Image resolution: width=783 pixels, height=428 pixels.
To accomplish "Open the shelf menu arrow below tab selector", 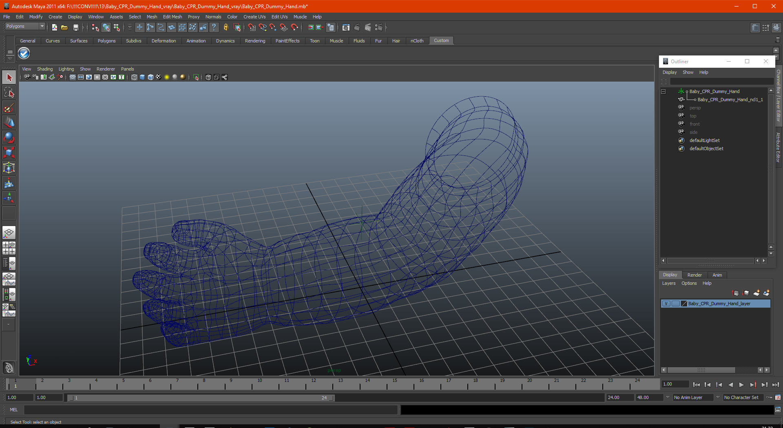I will click(10, 59).
